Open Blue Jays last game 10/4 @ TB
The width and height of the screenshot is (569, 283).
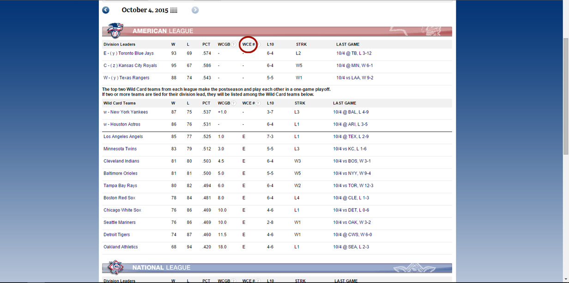click(353, 54)
